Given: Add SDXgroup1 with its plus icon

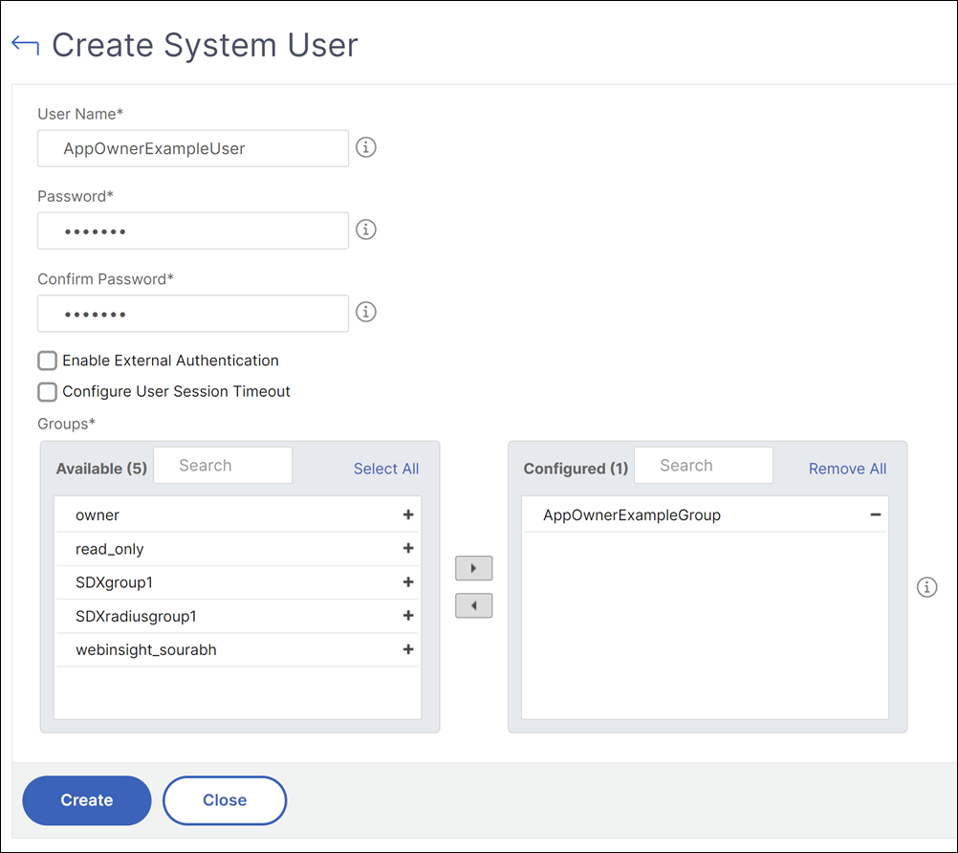Looking at the screenshot, I should point(408,581).
